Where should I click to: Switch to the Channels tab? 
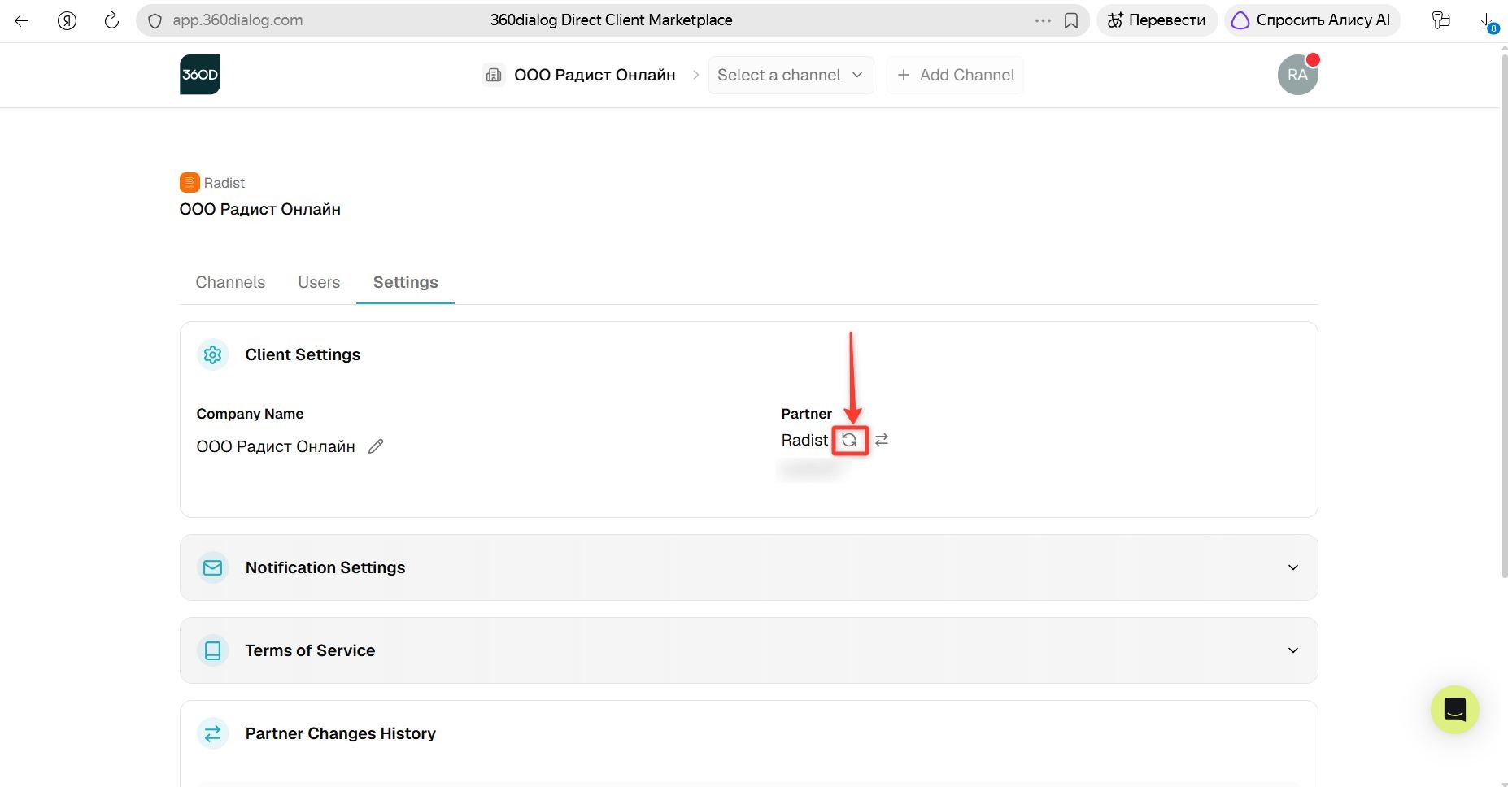230,282
